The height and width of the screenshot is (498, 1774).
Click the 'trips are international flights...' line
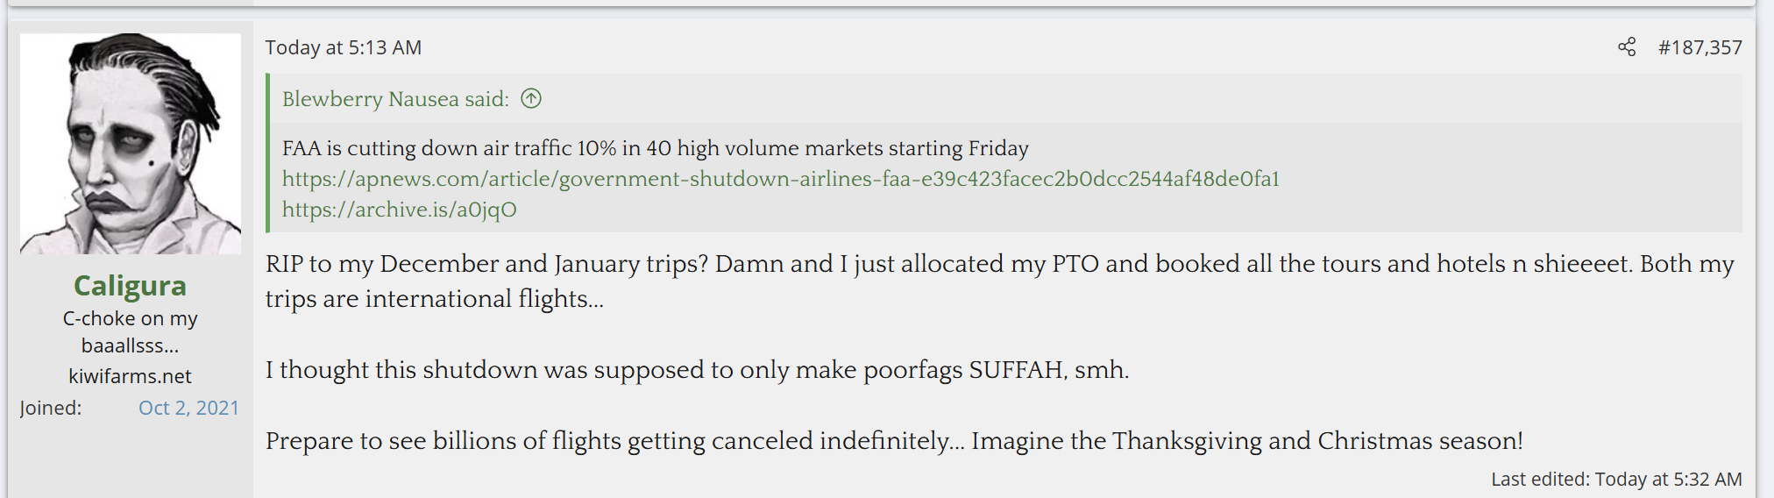435,299
